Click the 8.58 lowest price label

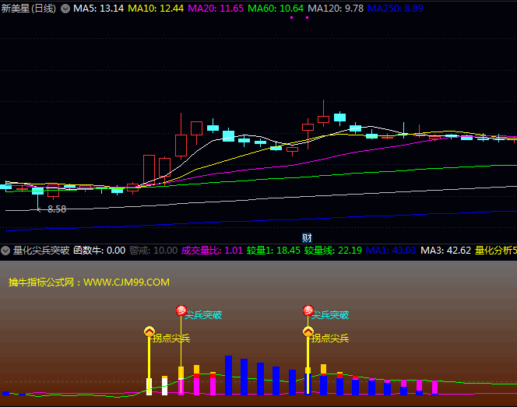click(56, 209)
